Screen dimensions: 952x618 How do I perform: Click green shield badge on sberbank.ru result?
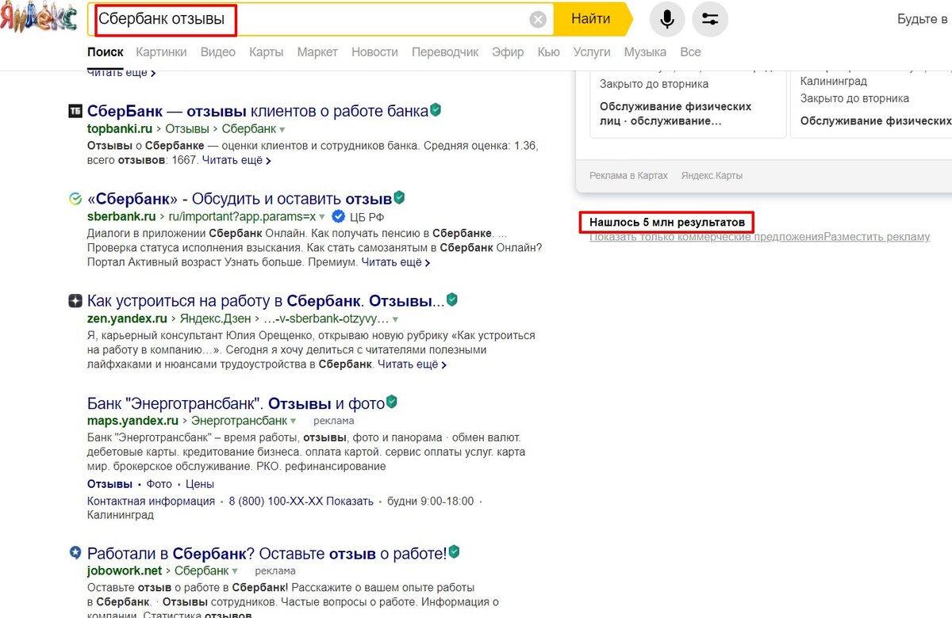coord(399,196)
